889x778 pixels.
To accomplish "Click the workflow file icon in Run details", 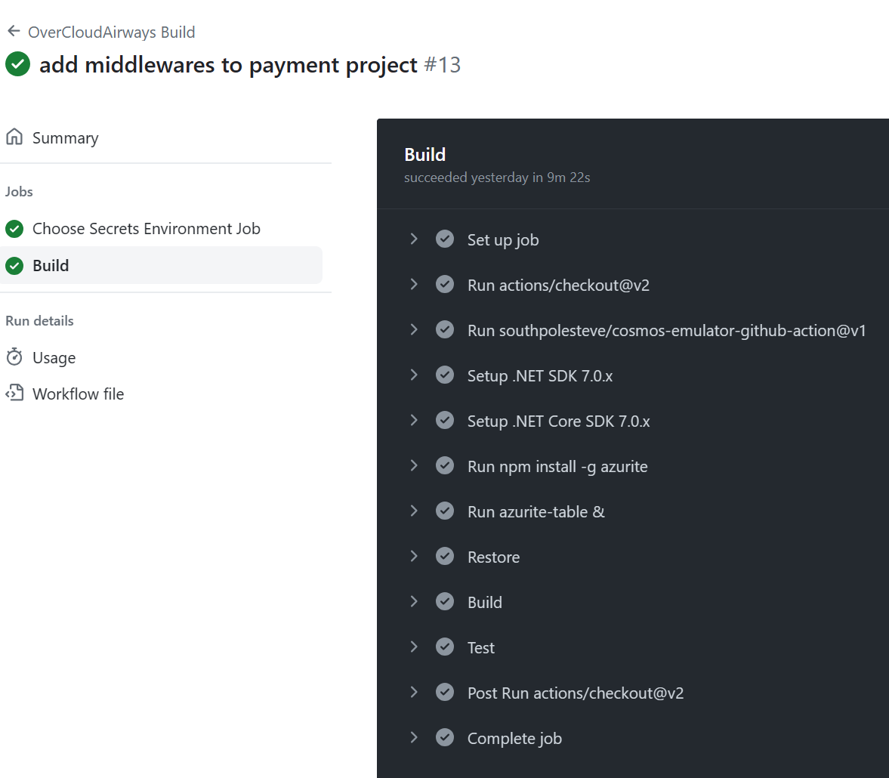I will click(x=14, y=393).
